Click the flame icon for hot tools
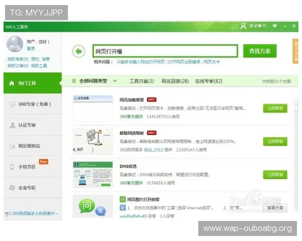Screen dimensions: 302x241 (x=12, y=83)
